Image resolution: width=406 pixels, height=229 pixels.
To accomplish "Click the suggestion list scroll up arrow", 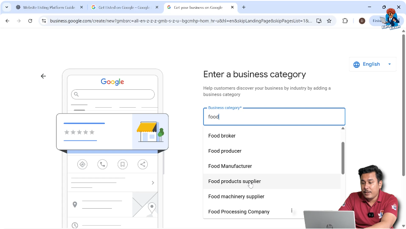I will [x=343, y=128].
